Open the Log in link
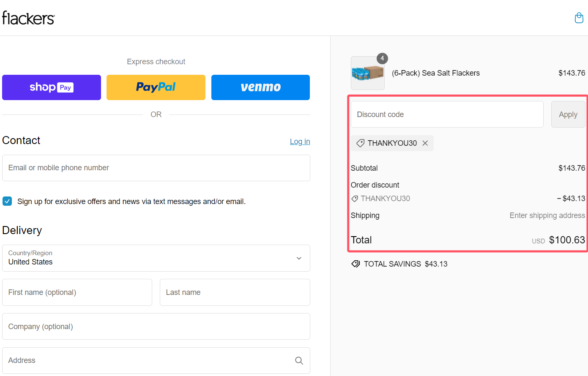588x376 pixels. coord(300,142)
